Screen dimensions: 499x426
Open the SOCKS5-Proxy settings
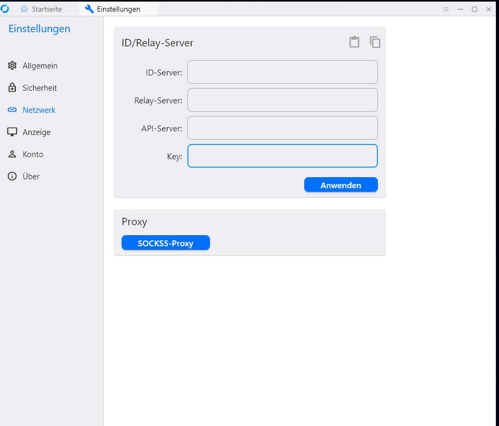click(x=165, y=243)
